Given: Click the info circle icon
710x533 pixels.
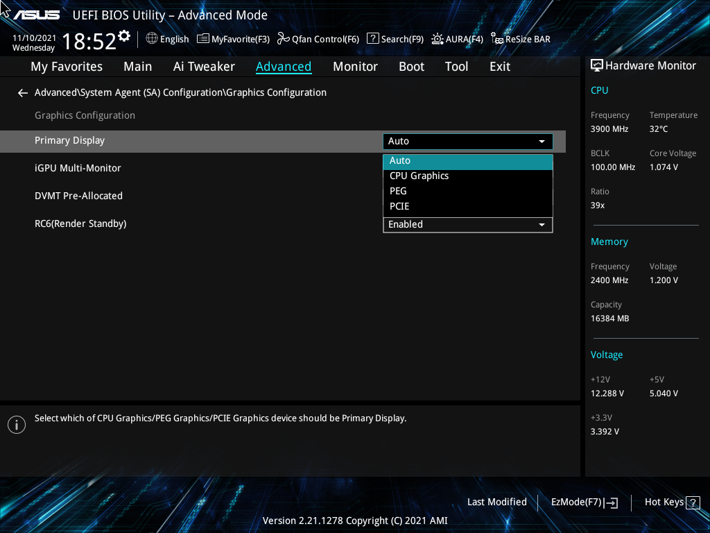Looking at the screenshot, I should coord(17,425).
